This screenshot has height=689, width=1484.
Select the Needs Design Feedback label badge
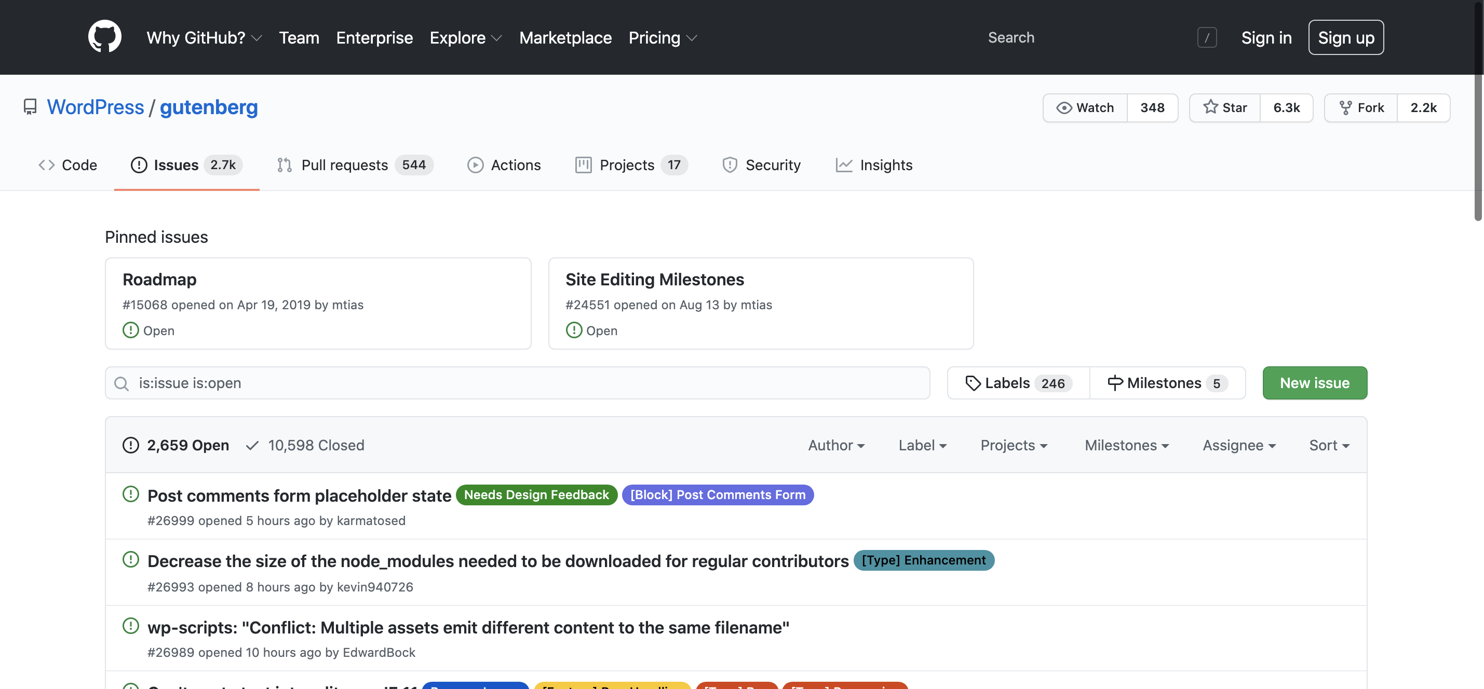coord(536,494)
